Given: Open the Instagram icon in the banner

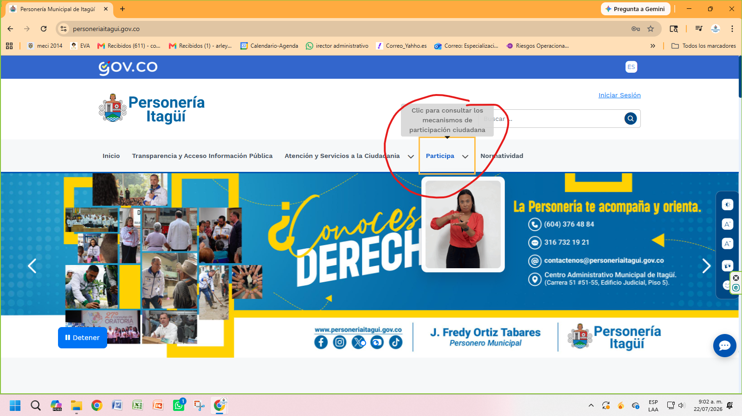Looking at the screenshot, I should [x=340, y=342].
